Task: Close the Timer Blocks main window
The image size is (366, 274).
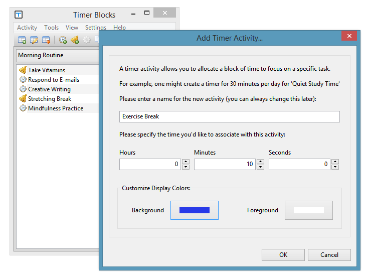Action: pos(165,13)
